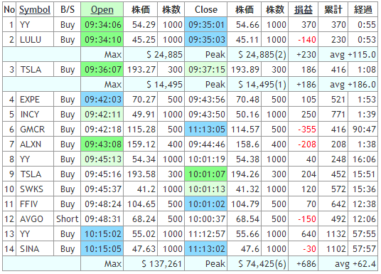
Task: Click the Close column header
Action: [x=206, y=10]
